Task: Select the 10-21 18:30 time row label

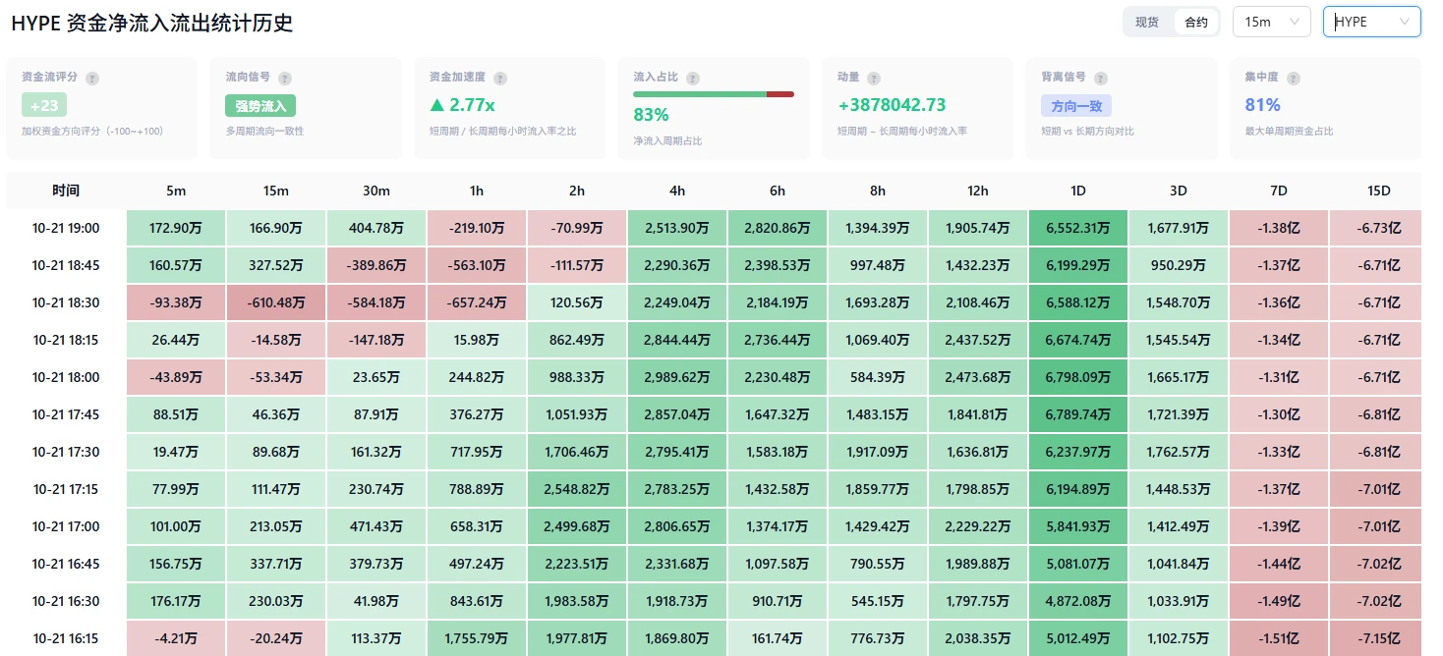Action: [66, 302]
